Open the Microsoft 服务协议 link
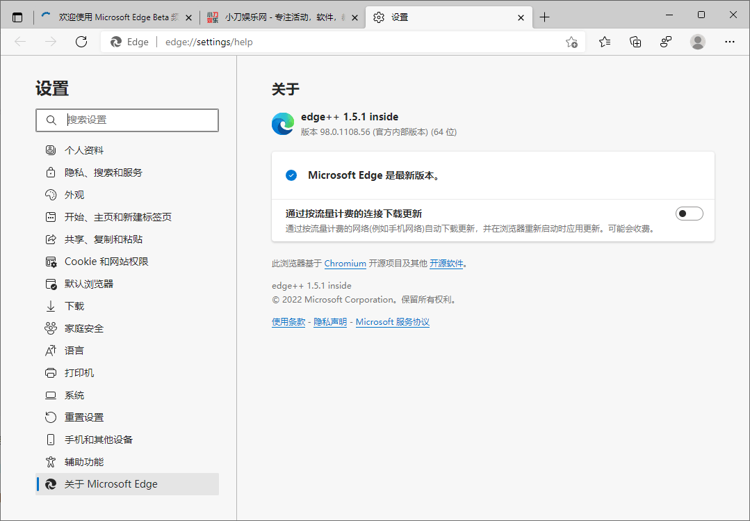750x521 pixels. point(393,322)
